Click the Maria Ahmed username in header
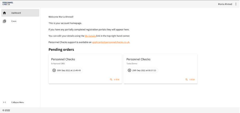 coord(225,4)
